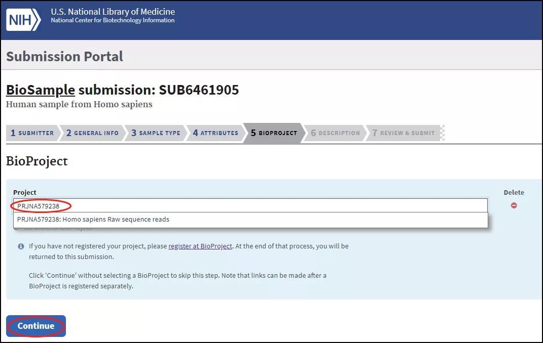Screen dimensions: 543x343
Task: Click the BioProject section heading
Action: [37, 161]
